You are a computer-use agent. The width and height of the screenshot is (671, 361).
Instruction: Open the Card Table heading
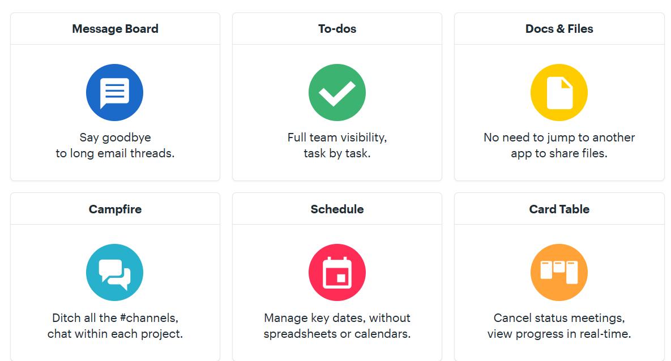tap(559, 209)
